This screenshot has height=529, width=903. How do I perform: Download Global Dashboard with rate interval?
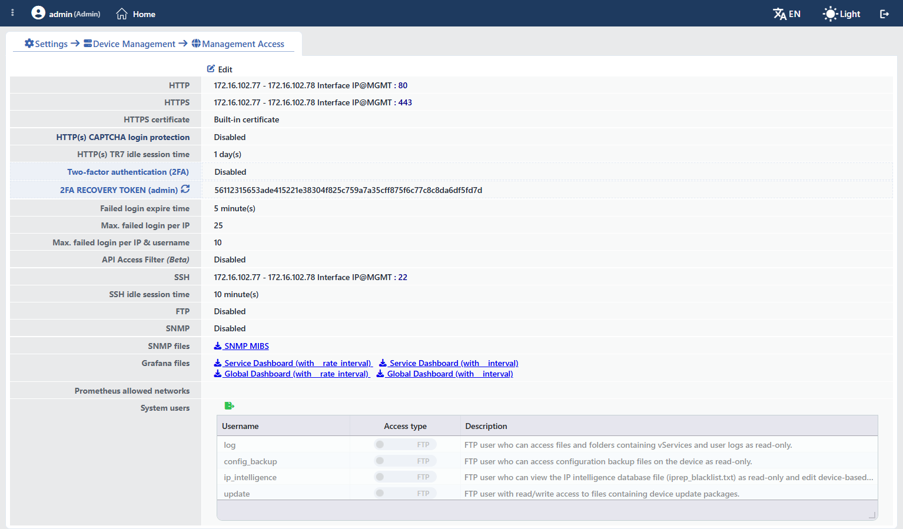click(291, 374)
